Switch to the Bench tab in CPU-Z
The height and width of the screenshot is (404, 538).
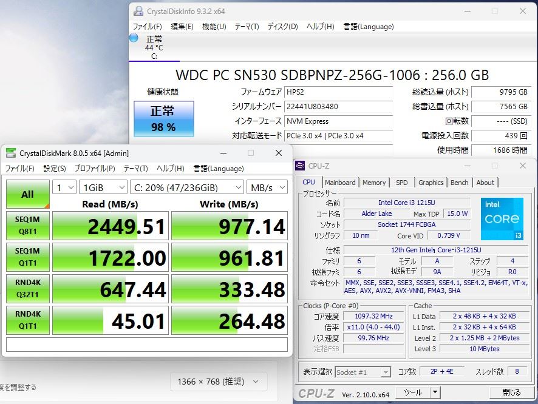click(460, 183)
